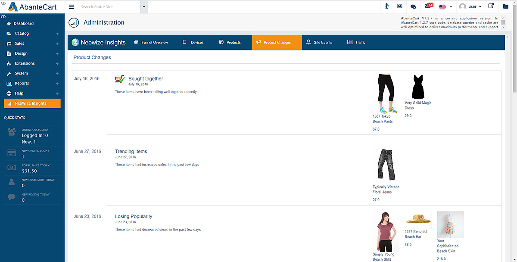Click the external storefront link icon
The width and height of the screenshot is (517, 262).
(x=491, y=6)
